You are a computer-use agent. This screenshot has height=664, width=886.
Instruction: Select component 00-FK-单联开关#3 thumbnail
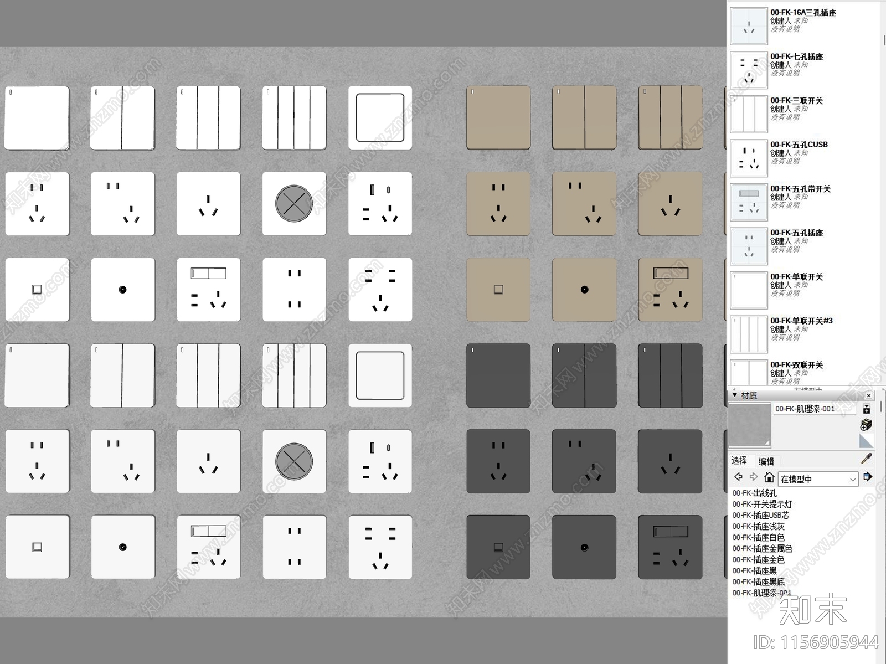pos(749,334)
